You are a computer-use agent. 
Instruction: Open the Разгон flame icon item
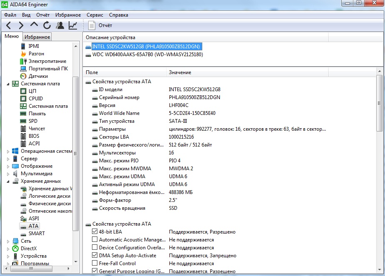(x=23, y=54)
